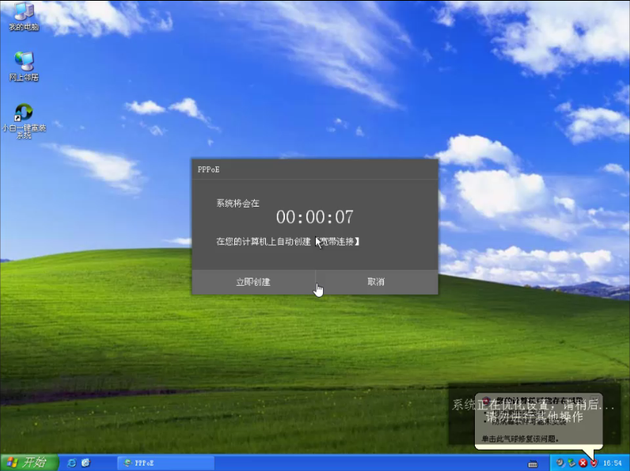Click the keyboard language bar icon on the taskbar
630x471 pixels.
pos(533,462)
